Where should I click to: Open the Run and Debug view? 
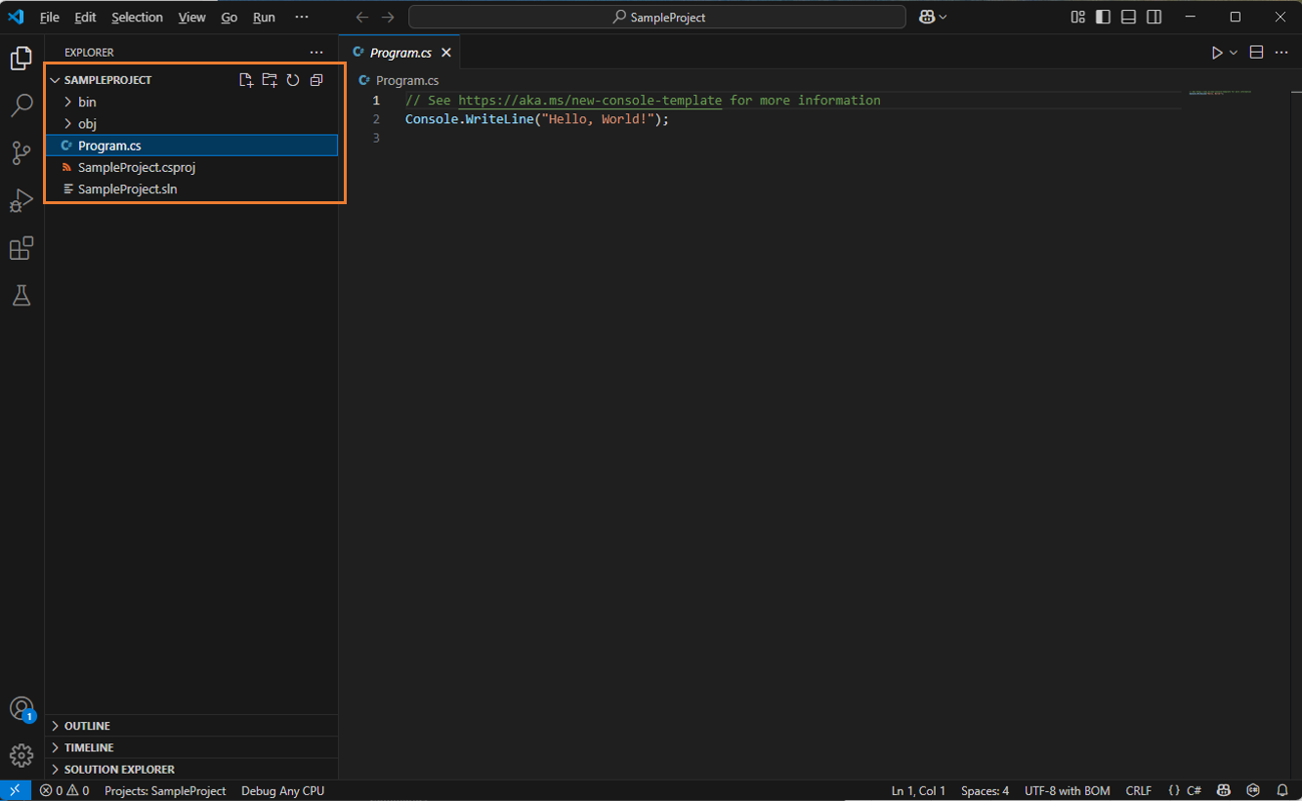[21, 200]
